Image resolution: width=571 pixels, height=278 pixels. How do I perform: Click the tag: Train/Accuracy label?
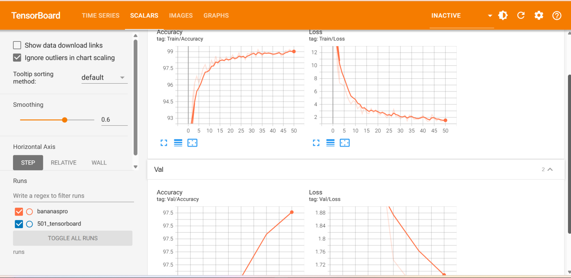click(180, 39)
